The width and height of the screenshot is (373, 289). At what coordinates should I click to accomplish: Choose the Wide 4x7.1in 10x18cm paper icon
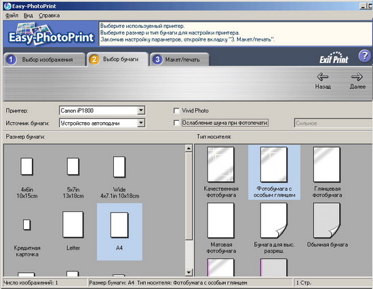(x=119, y=167)
